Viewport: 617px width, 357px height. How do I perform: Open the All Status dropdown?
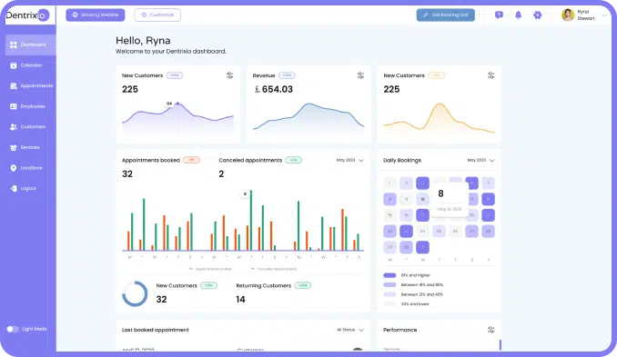349,330
